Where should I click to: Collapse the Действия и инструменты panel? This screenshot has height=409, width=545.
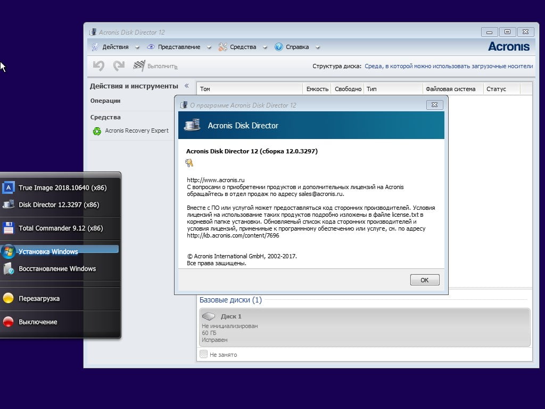pyautogui.click(x=186, y=86)
